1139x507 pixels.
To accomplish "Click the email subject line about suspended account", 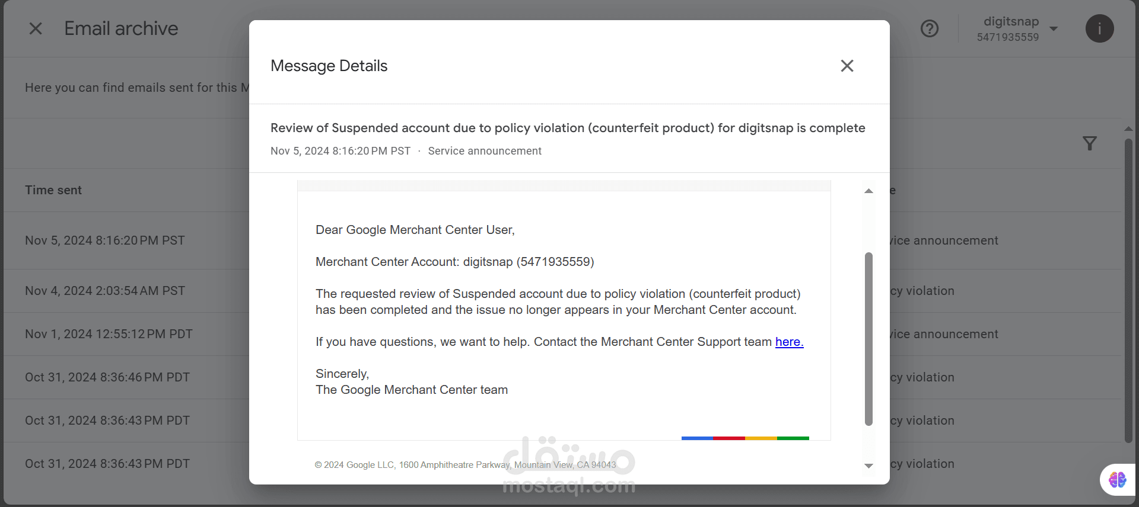I will click(568, 128).
